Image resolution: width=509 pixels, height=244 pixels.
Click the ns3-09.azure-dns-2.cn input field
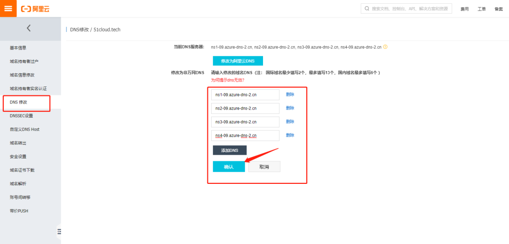[245, 122]
